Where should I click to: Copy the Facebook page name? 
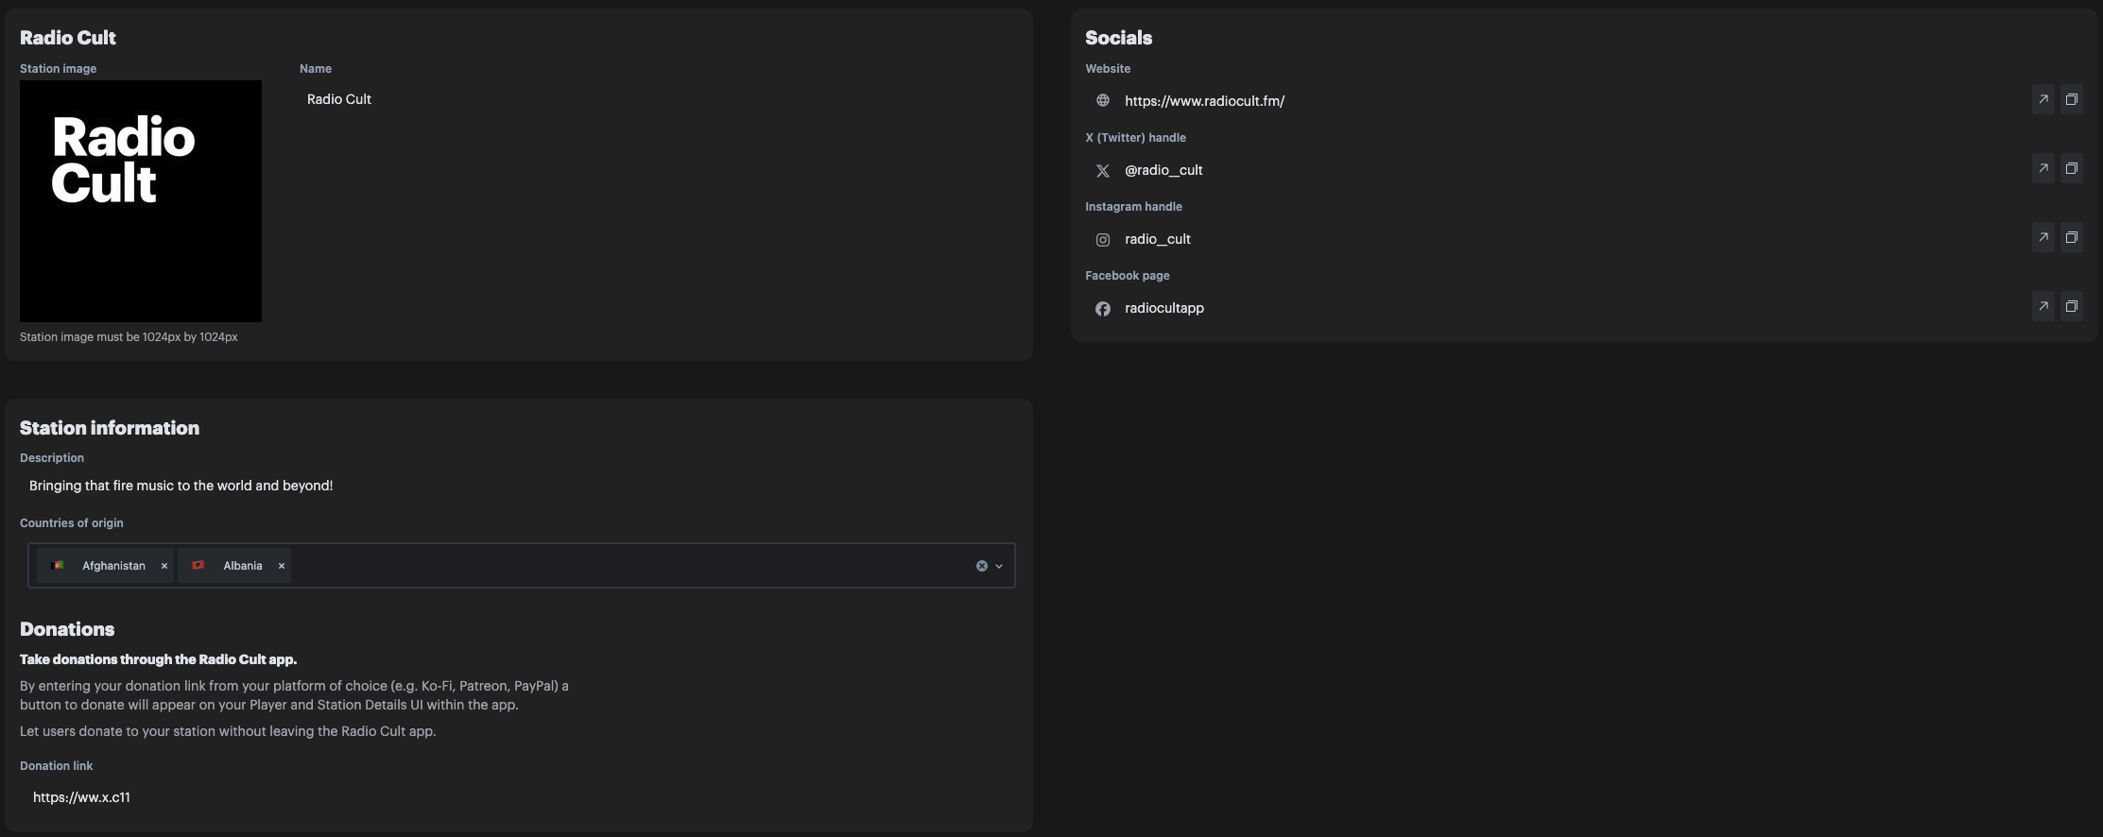[2071, 306]
